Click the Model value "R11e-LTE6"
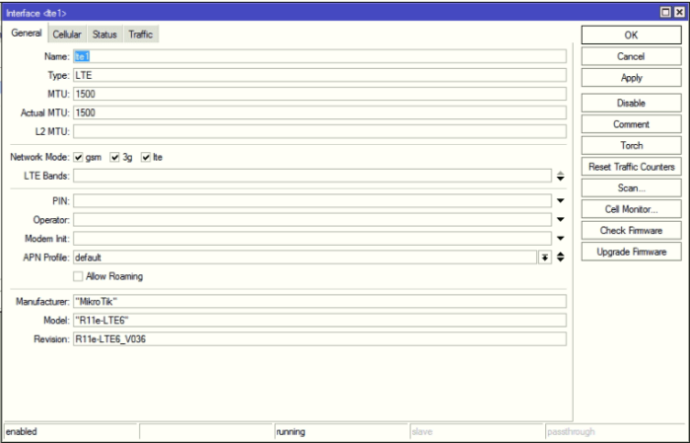 (x=319, y=320)
